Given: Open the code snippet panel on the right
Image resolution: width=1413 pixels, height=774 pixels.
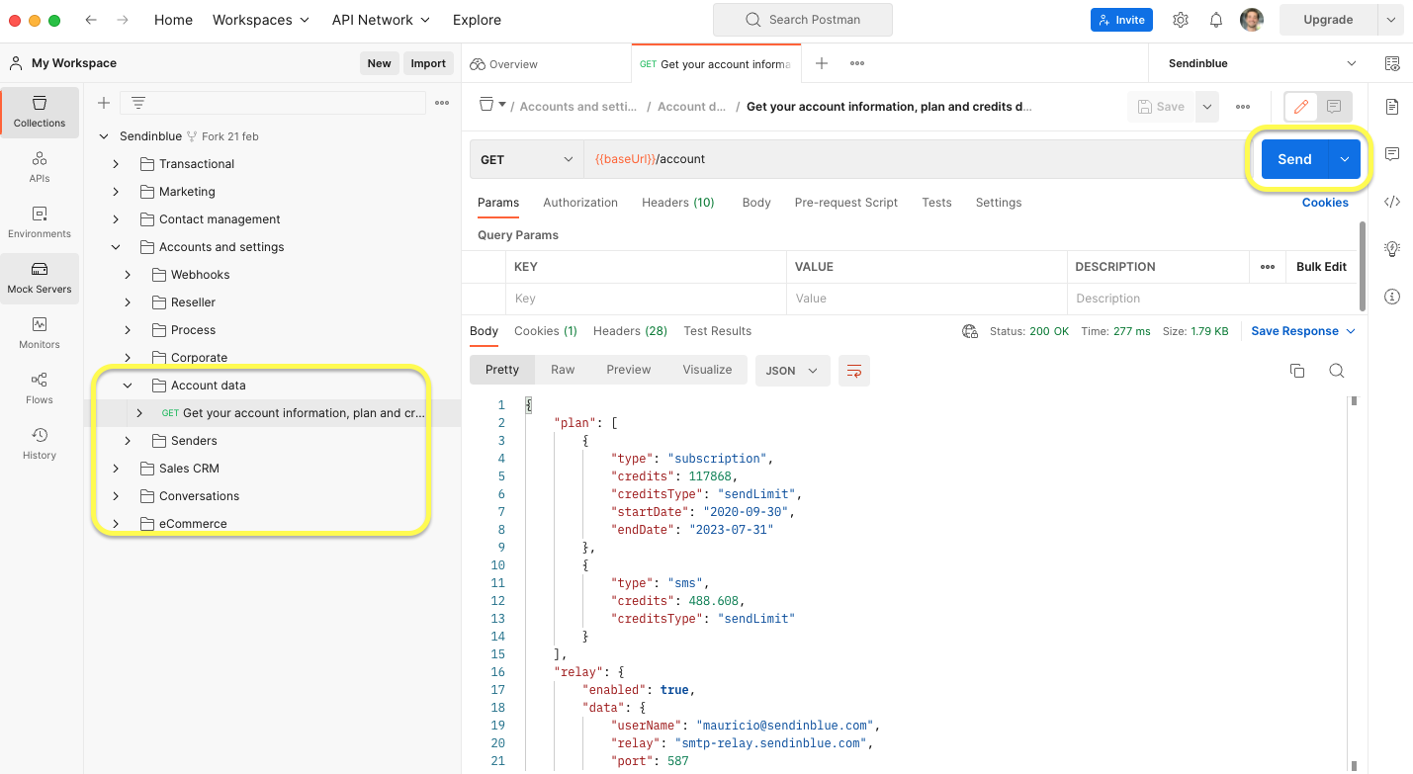Looking at the screenshot, I should coord(1392,201).
